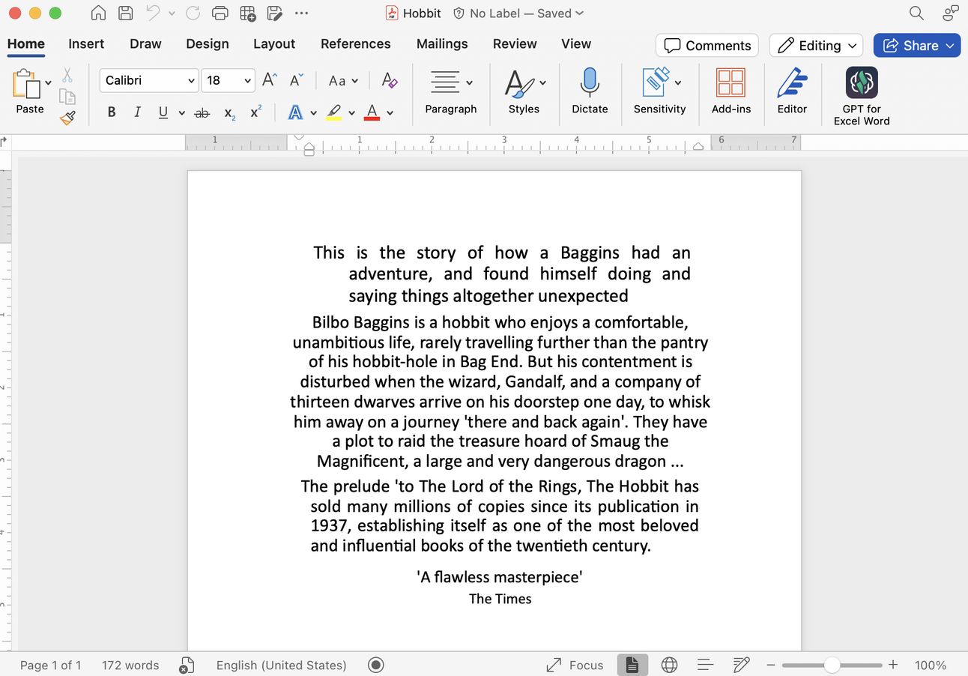Increase font size with larger A icon

coord(270,80)
